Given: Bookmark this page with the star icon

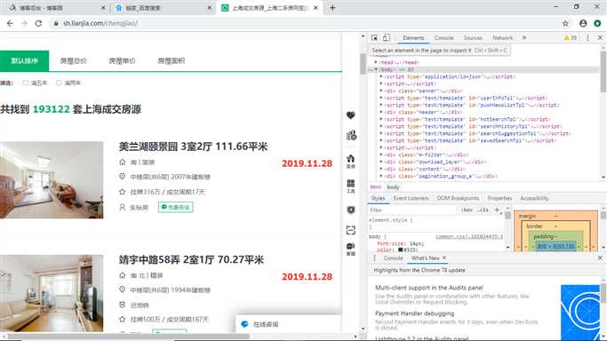Looking at the screenshot, I should (565, 23).
